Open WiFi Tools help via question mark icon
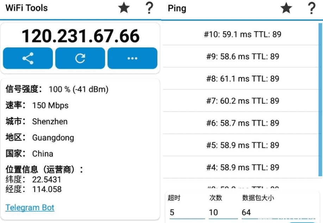Image resolution: width=323 pixels, height=223 pixels. tap(149, 8)
